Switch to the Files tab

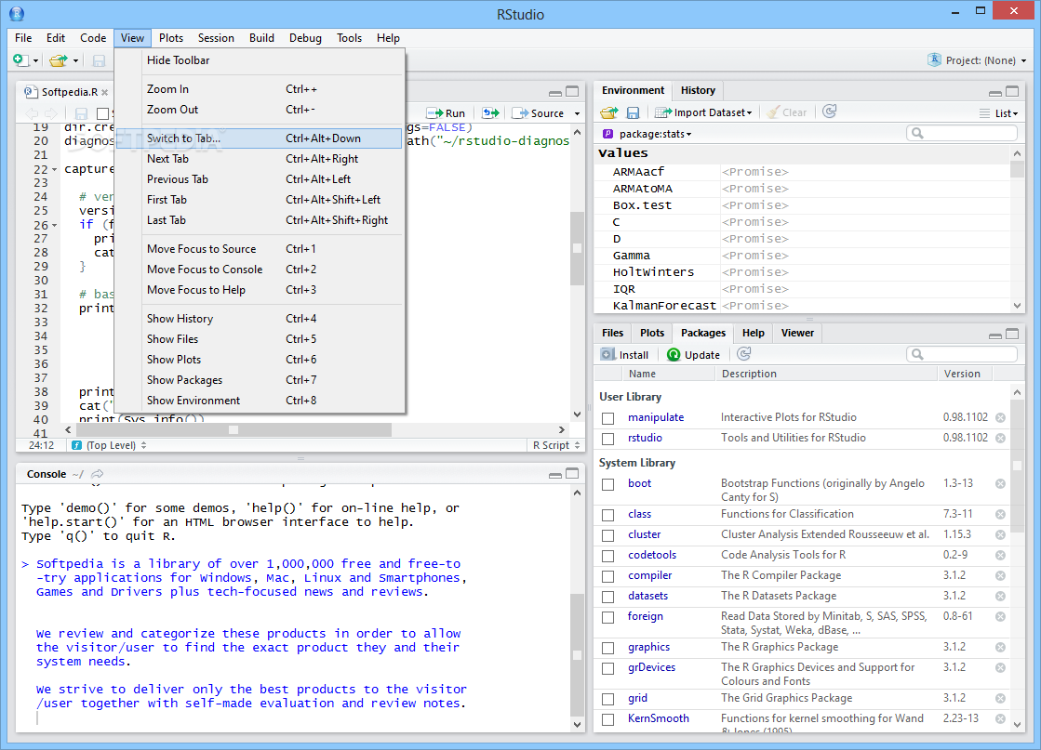pos(612,333)
